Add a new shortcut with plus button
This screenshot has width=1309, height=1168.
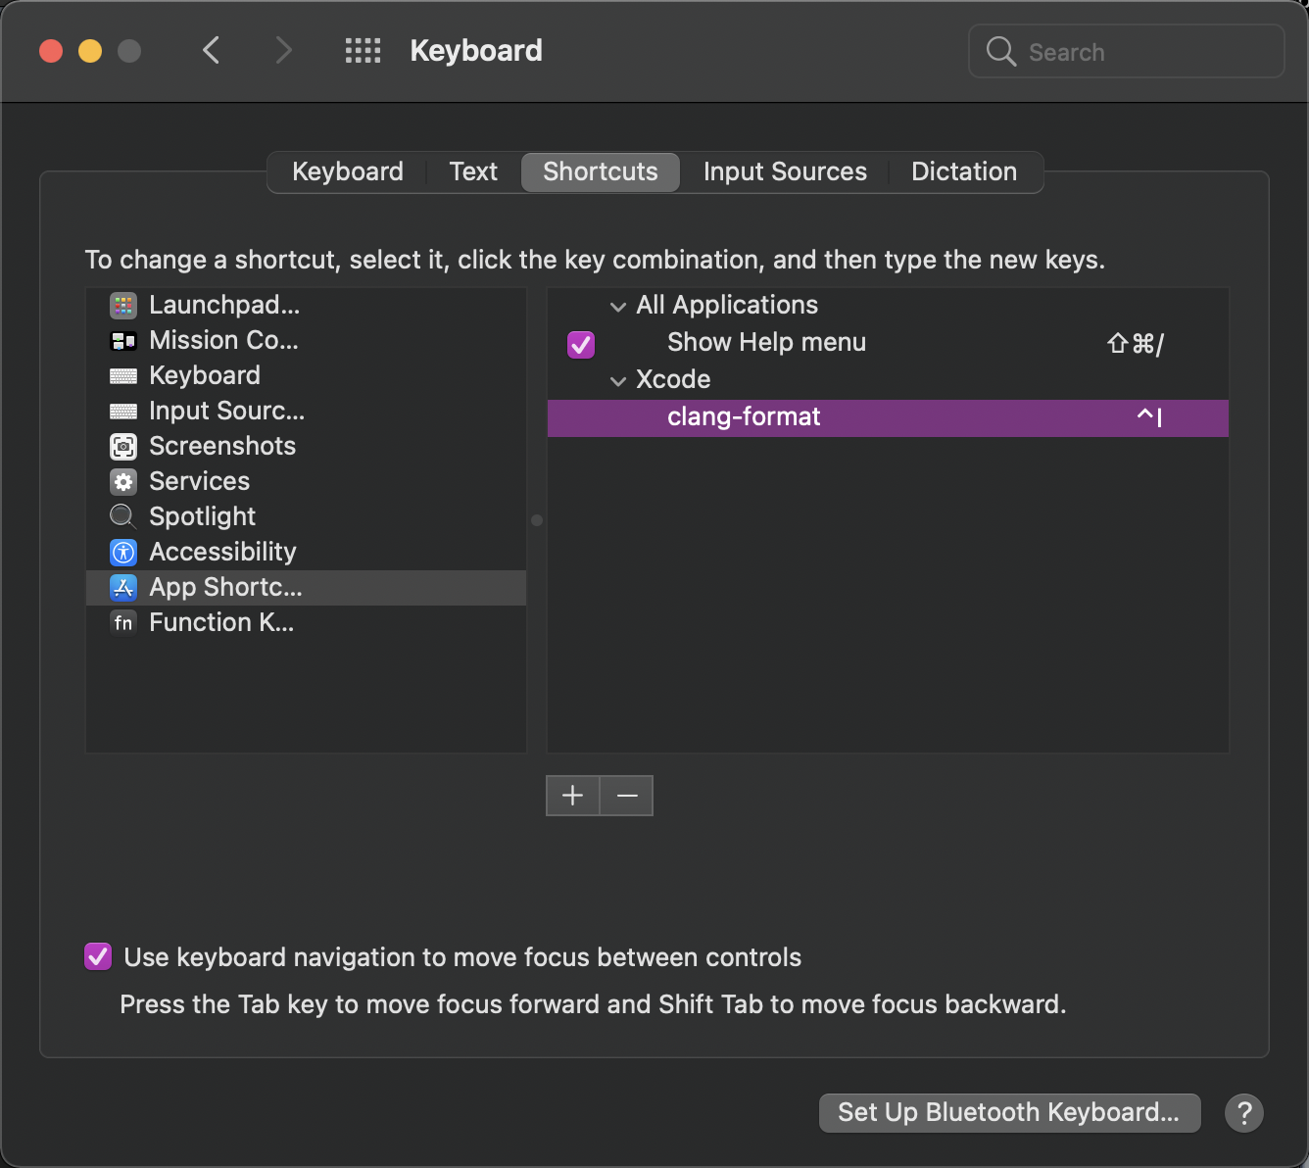point(573,796)
